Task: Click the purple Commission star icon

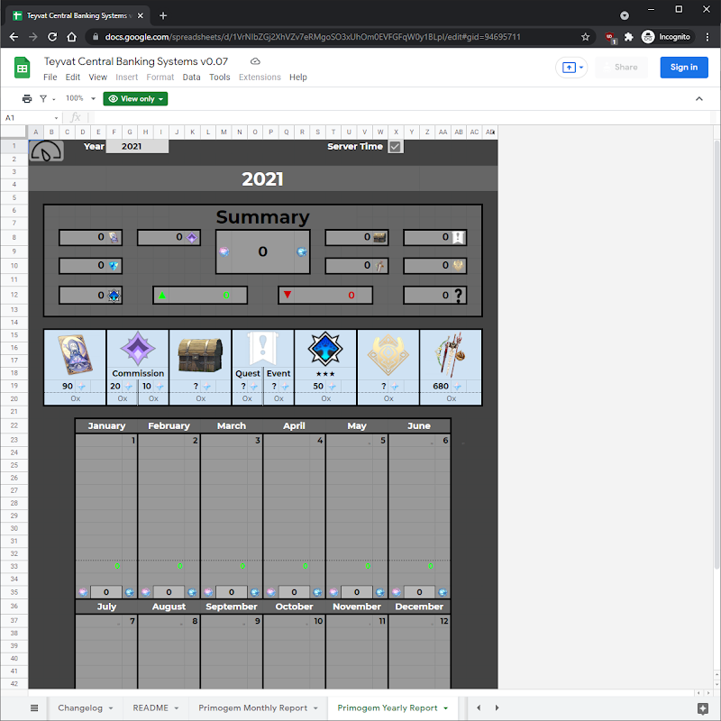Action: click(138, 349)
